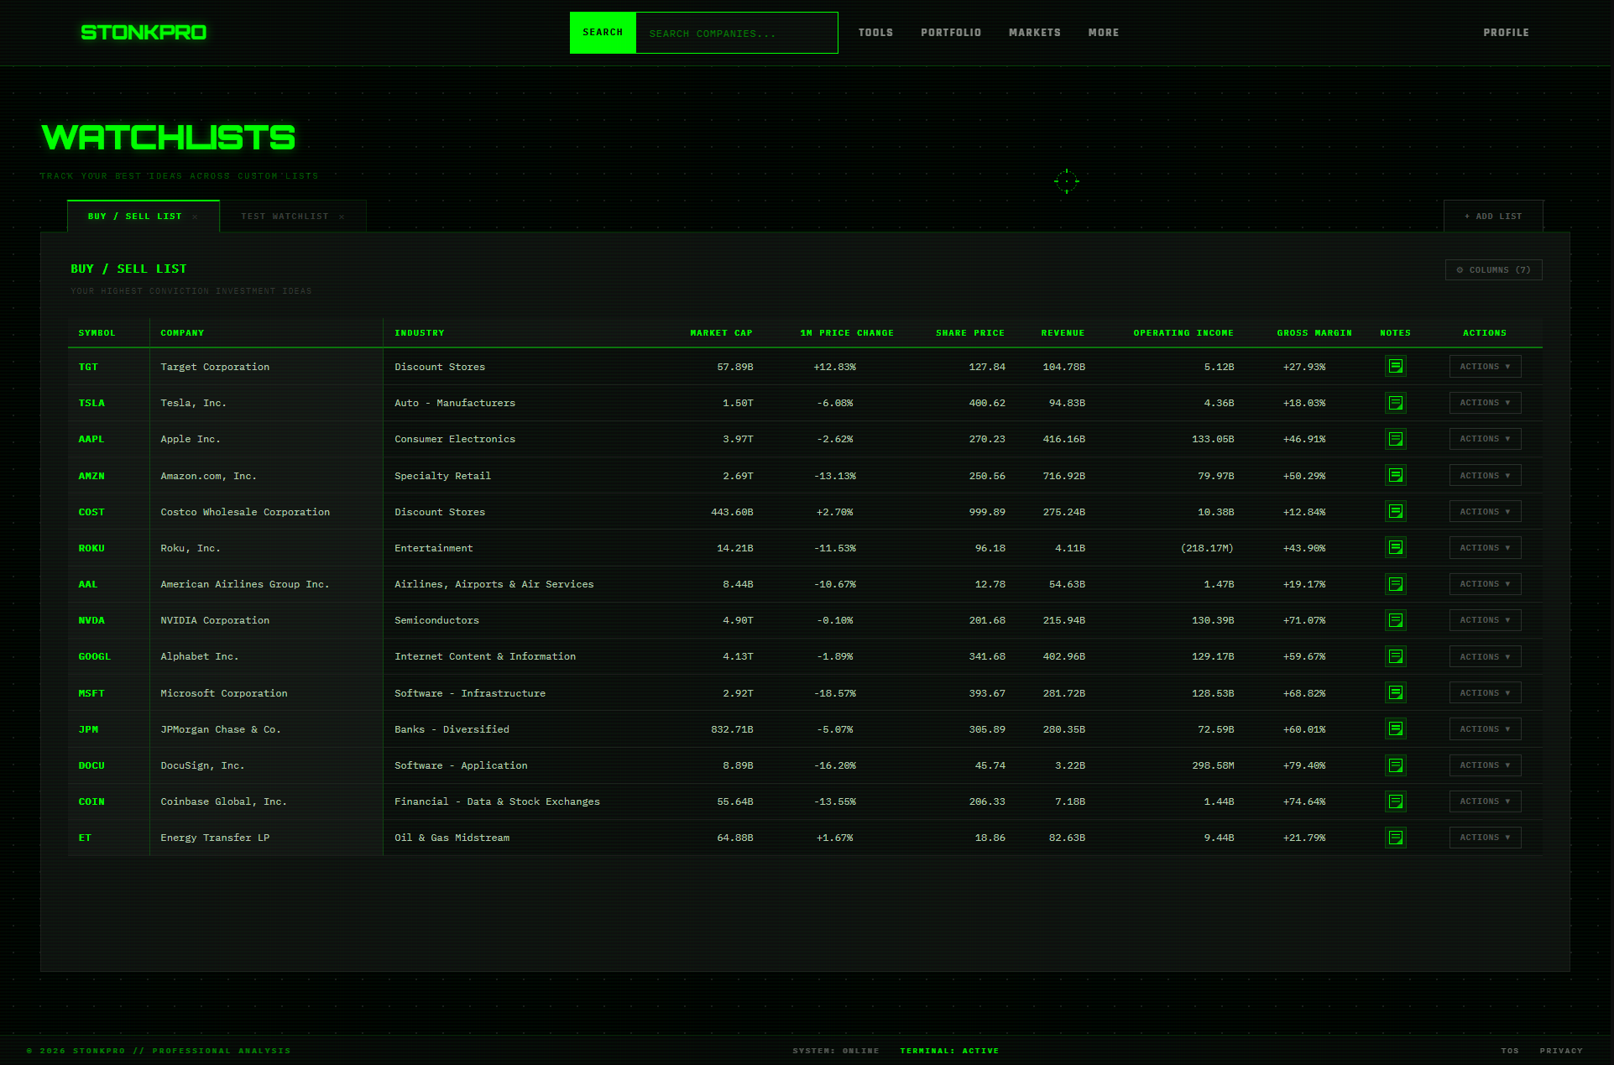Screen dimensions: 1614x1065
Task: Open notes icon for Energy Transfer LP
Action: pos(1395,838)
